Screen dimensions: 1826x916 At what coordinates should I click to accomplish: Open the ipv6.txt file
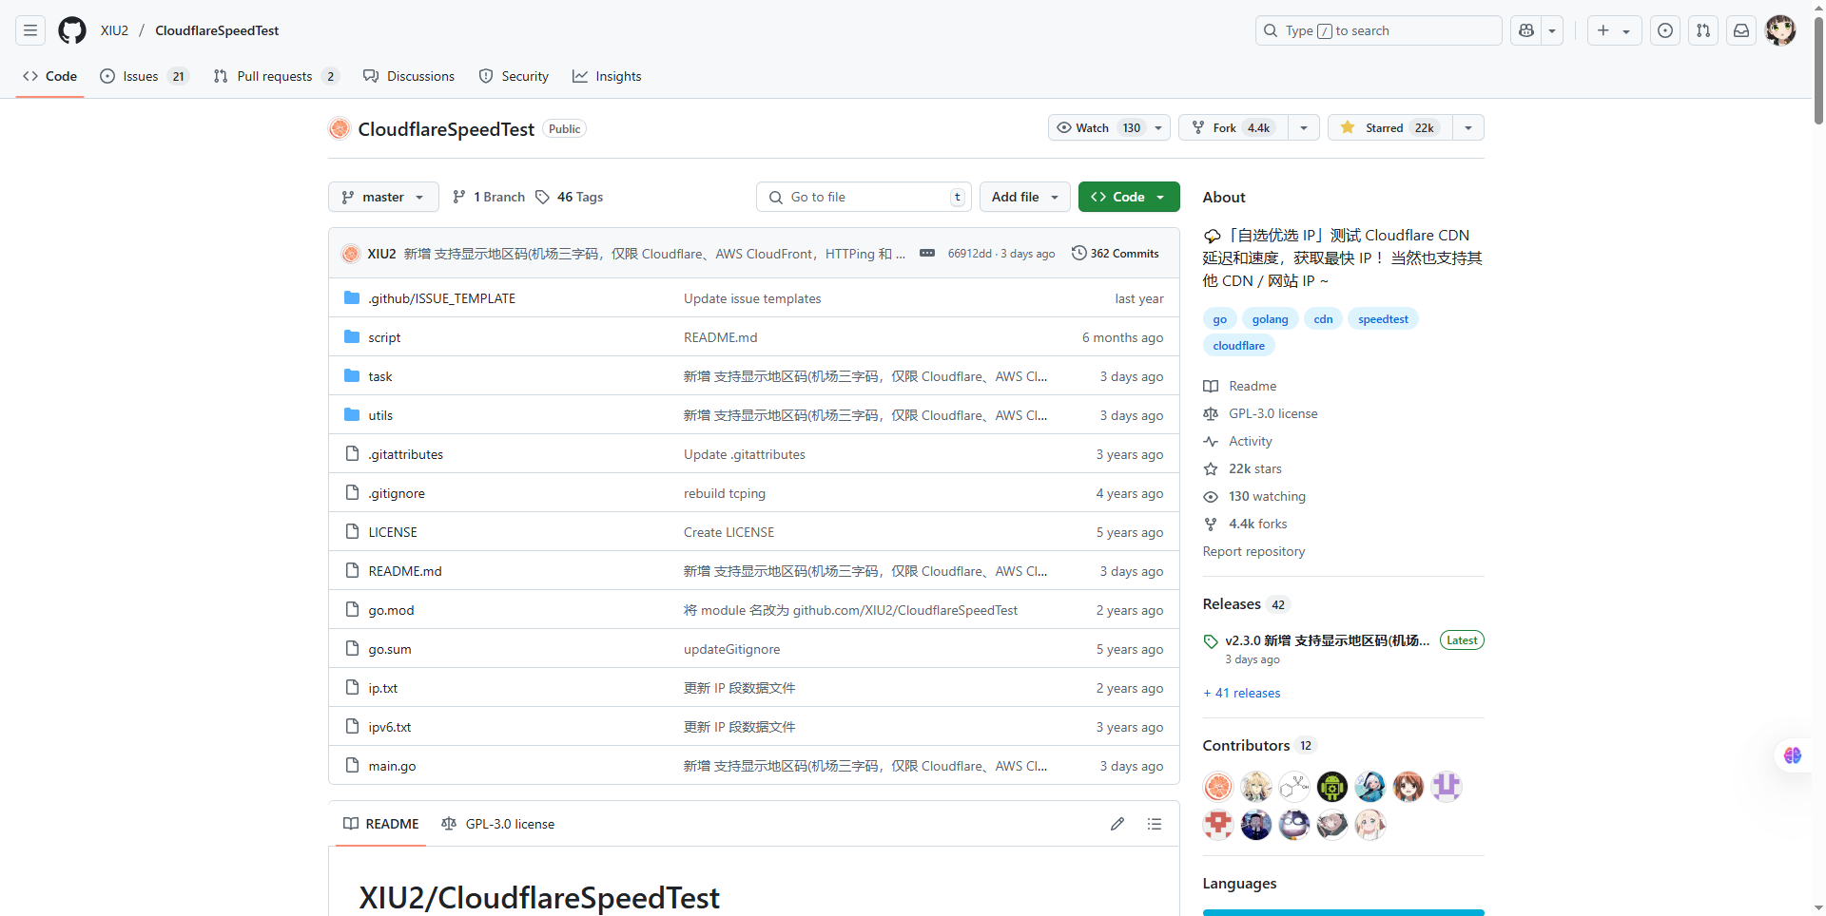390,727
